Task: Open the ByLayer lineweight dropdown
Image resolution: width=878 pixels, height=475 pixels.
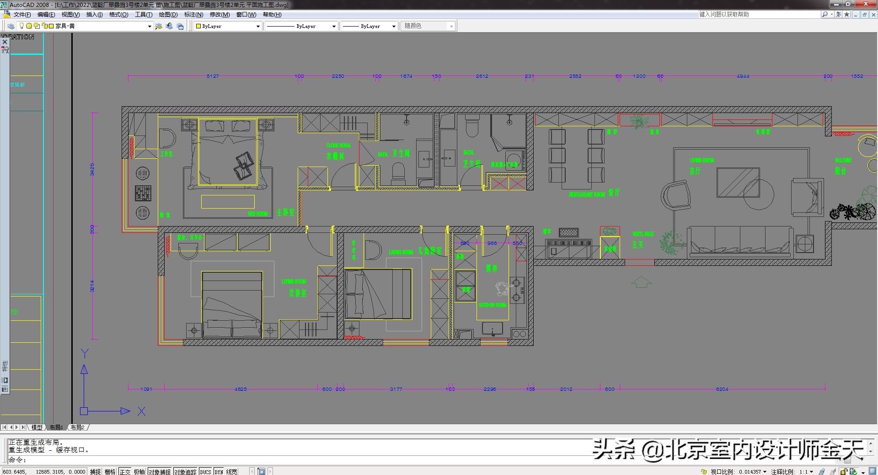Action: point(393,27)
